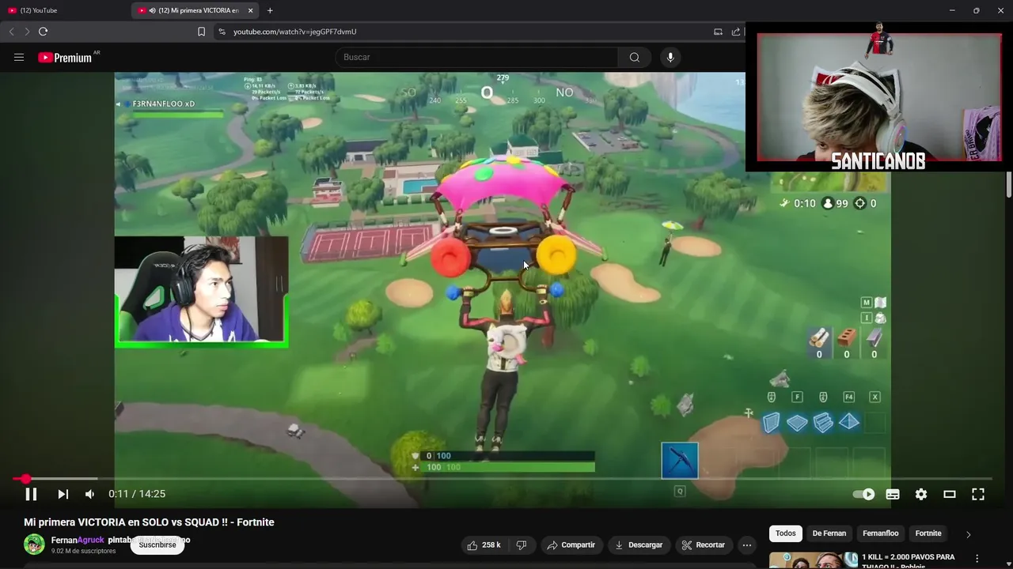Click the red playhead scrubber dot
Screen dimensions: 1013x569
[25, 479]
